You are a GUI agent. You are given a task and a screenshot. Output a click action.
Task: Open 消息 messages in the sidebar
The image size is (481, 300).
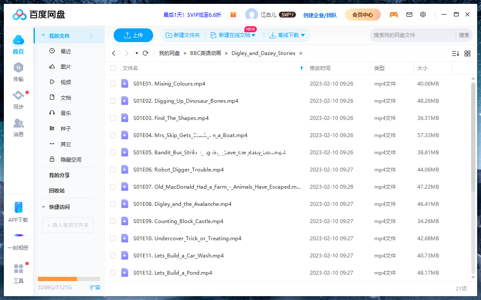tap(18, 128)
